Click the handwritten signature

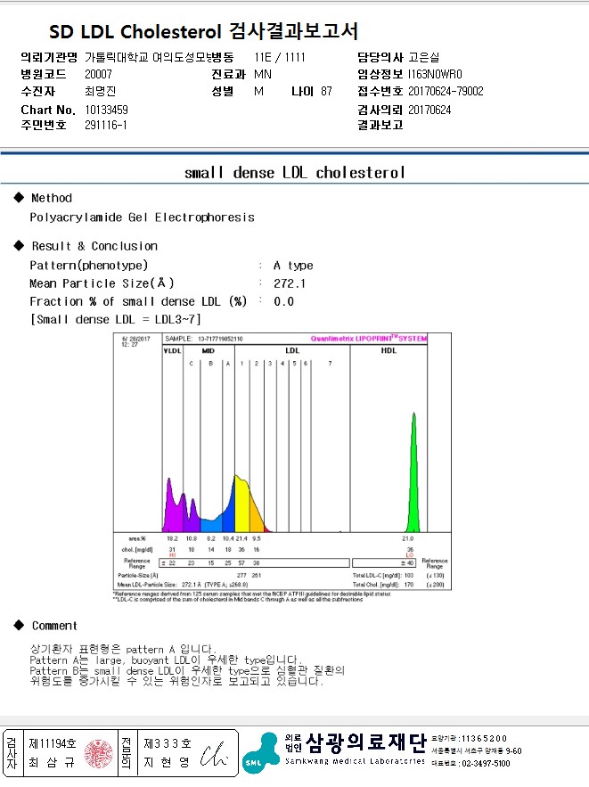point(214,754)
